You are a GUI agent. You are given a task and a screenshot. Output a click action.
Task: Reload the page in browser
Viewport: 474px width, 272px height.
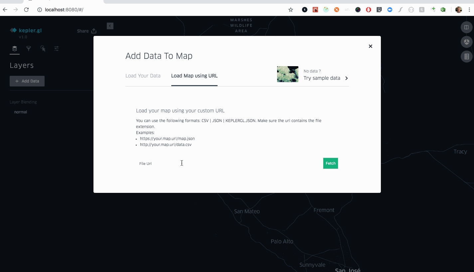pos(26,10)
